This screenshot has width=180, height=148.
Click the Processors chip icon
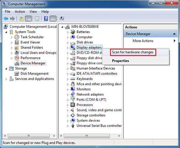pos(73,105)
